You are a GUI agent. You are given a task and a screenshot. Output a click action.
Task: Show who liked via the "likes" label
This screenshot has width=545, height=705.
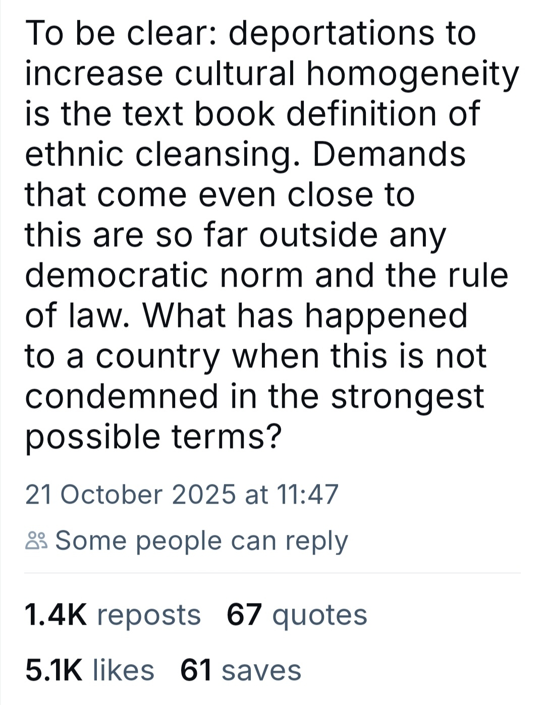124,670
